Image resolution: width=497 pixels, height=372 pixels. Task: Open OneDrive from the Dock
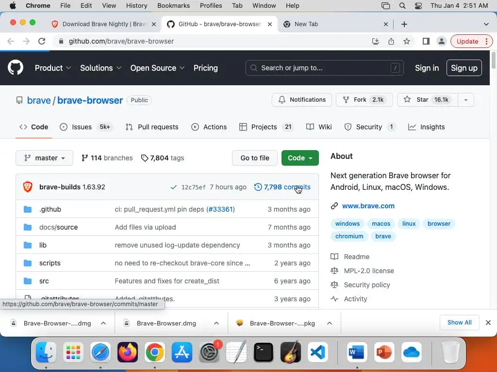pyautogui.click(x=412, y=352)
